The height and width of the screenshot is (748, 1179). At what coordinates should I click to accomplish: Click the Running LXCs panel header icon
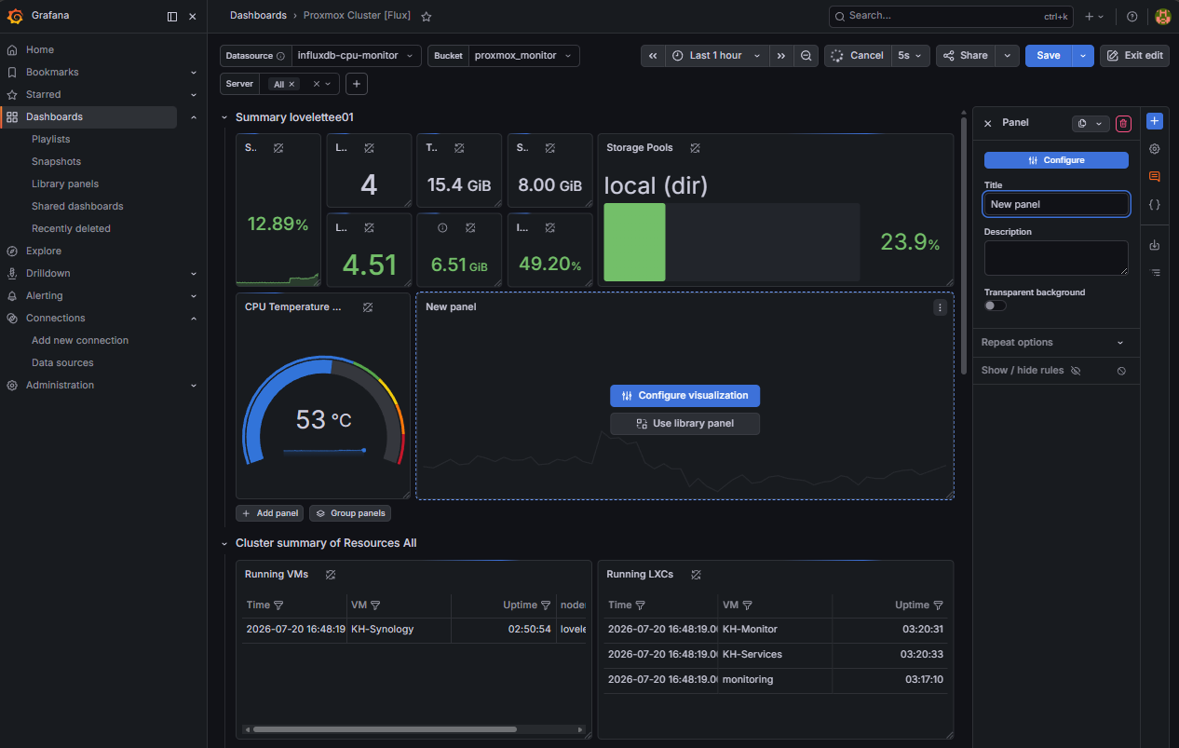696,575
